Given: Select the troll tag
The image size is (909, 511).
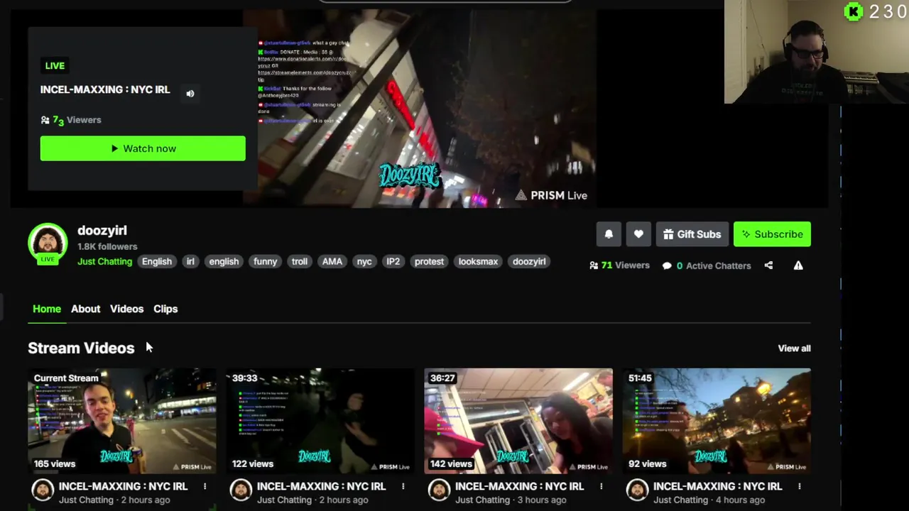Looking at the screenshot, I should click(300, 261).
